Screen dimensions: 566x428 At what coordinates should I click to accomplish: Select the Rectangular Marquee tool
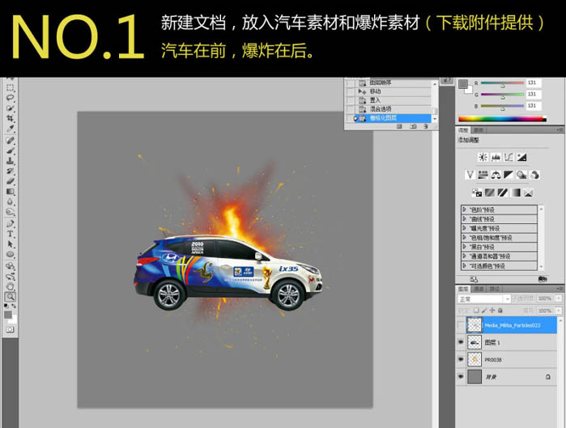tap(10, 87)
